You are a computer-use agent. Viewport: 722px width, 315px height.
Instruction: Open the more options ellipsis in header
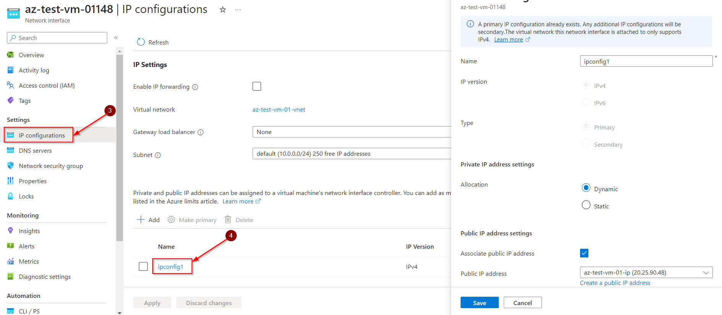click(x=238, y=10)
